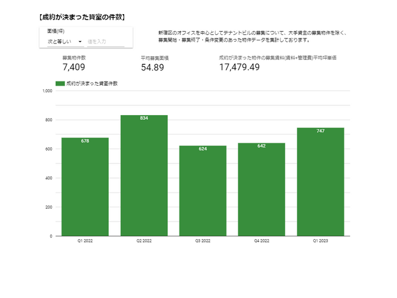Viewport: 397px width, 298px height.
Task: Click the 値を入力 input field
Action: tap(105, 42)
